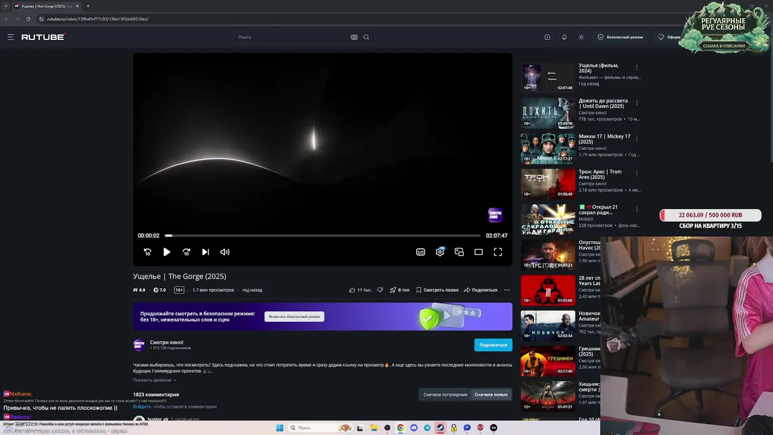The height and width of the screenshot is (435, 773).
Task: Open Ущелье (фильм, 2024) thumbnail
Action: point(548,77)
